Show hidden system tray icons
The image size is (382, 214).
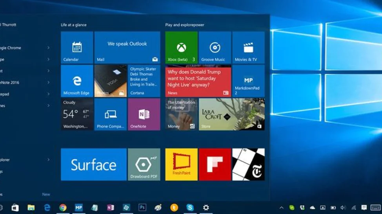coord(281,208)
